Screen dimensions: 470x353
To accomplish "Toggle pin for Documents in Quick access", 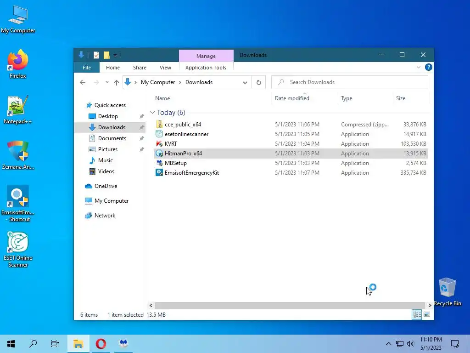I will coord(141,138).
